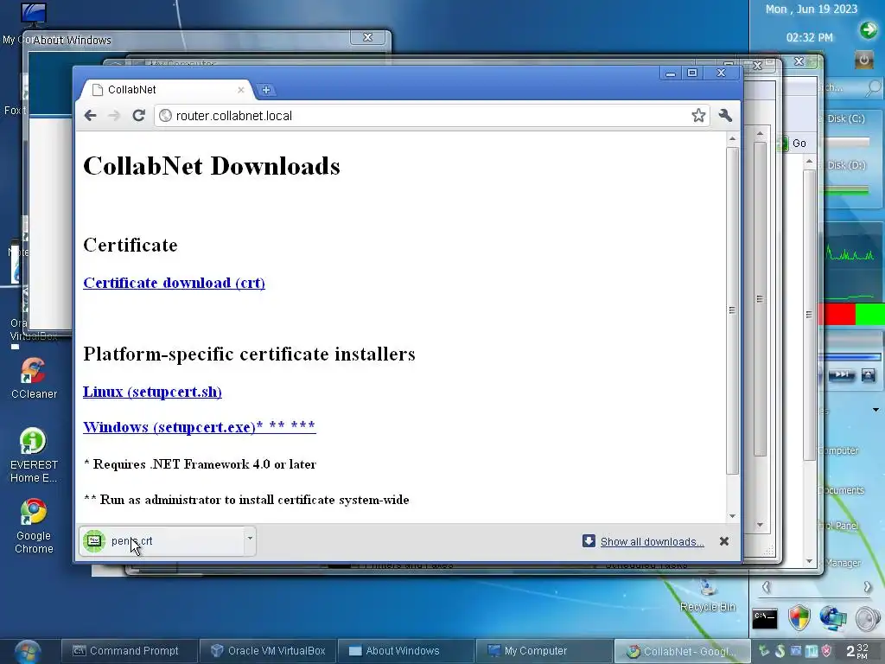
Task: Open the downloaded pem crt file
Action: [161, 541]
